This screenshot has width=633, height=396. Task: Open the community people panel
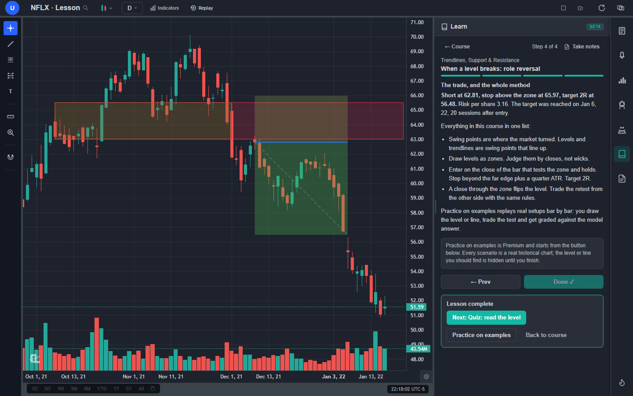pyautogui.click(x=622, y=130)
